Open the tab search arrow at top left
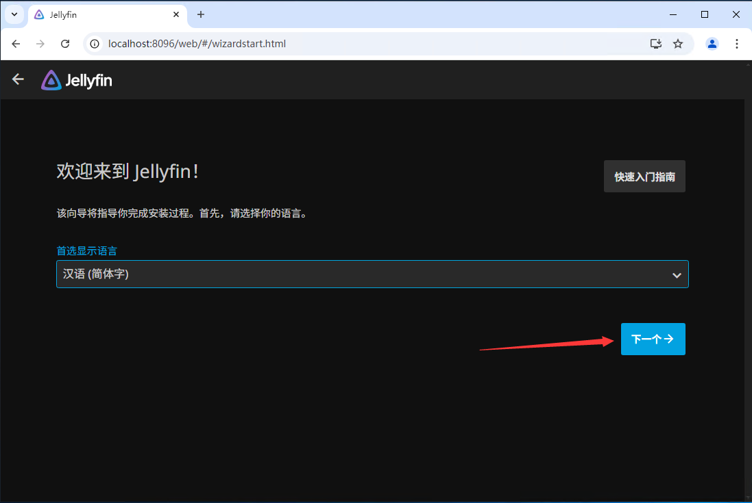Image resolution: width=752 pixels, height=503 pixels. pos(14,14)
